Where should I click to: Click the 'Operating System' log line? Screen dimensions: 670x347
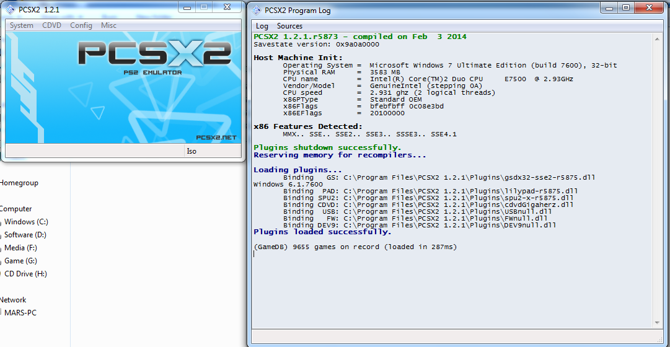pos(450,66)
